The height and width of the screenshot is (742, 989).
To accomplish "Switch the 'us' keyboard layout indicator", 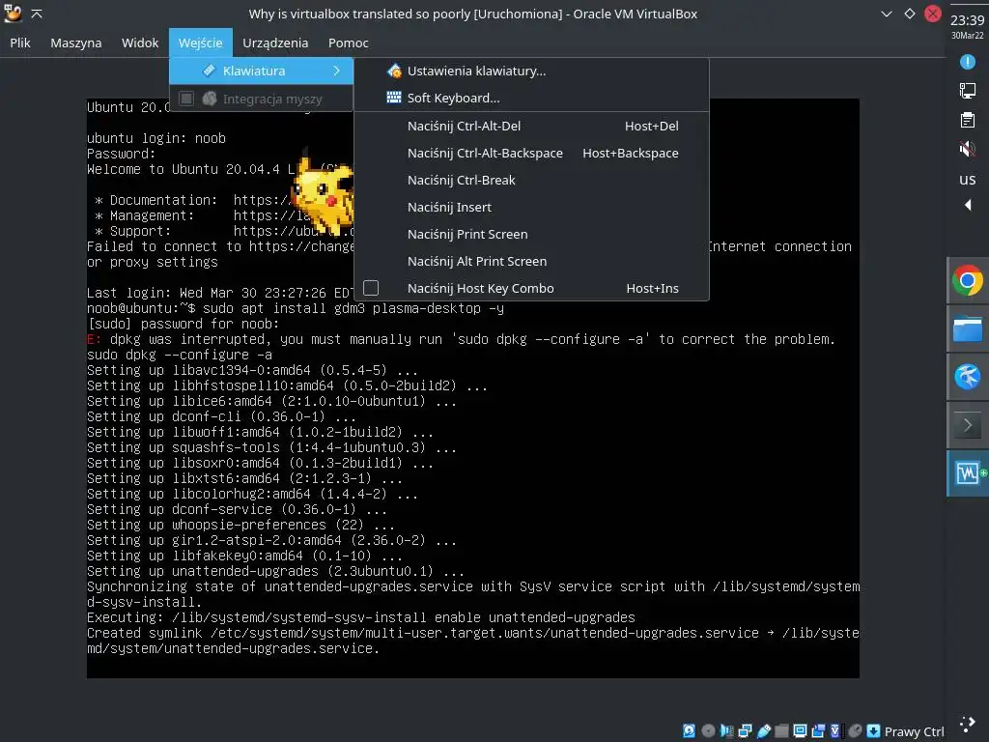I will point(967,180).
